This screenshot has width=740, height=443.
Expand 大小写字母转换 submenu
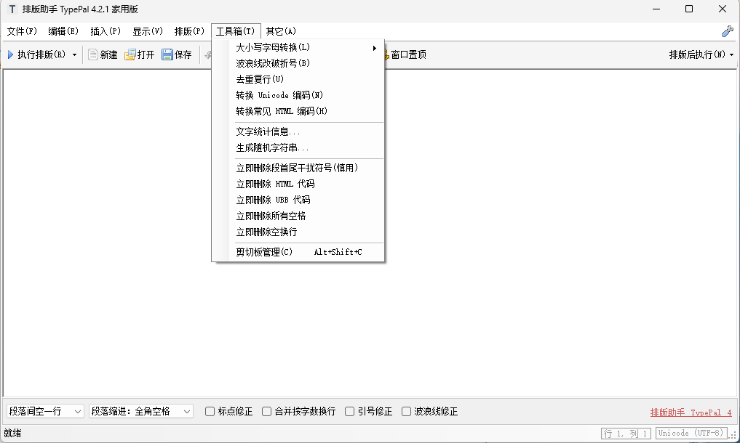298,47
